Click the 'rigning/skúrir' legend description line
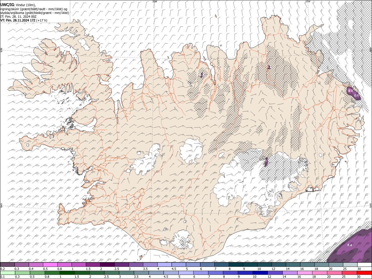Image resolution: width=372 pixels, height=279 pixels. [x=34, y=9]
